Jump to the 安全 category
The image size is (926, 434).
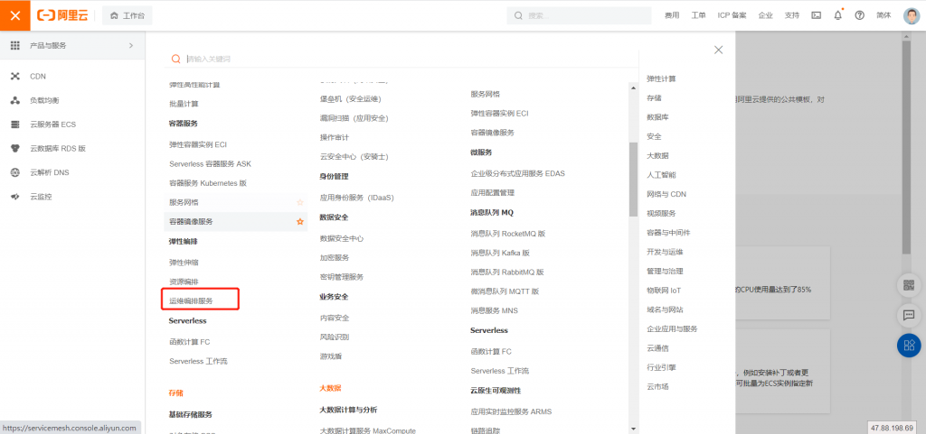click(x=654, y=136)
